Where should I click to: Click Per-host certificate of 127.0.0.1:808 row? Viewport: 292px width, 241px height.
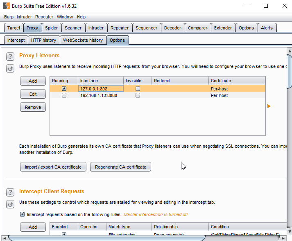(219, 89)
